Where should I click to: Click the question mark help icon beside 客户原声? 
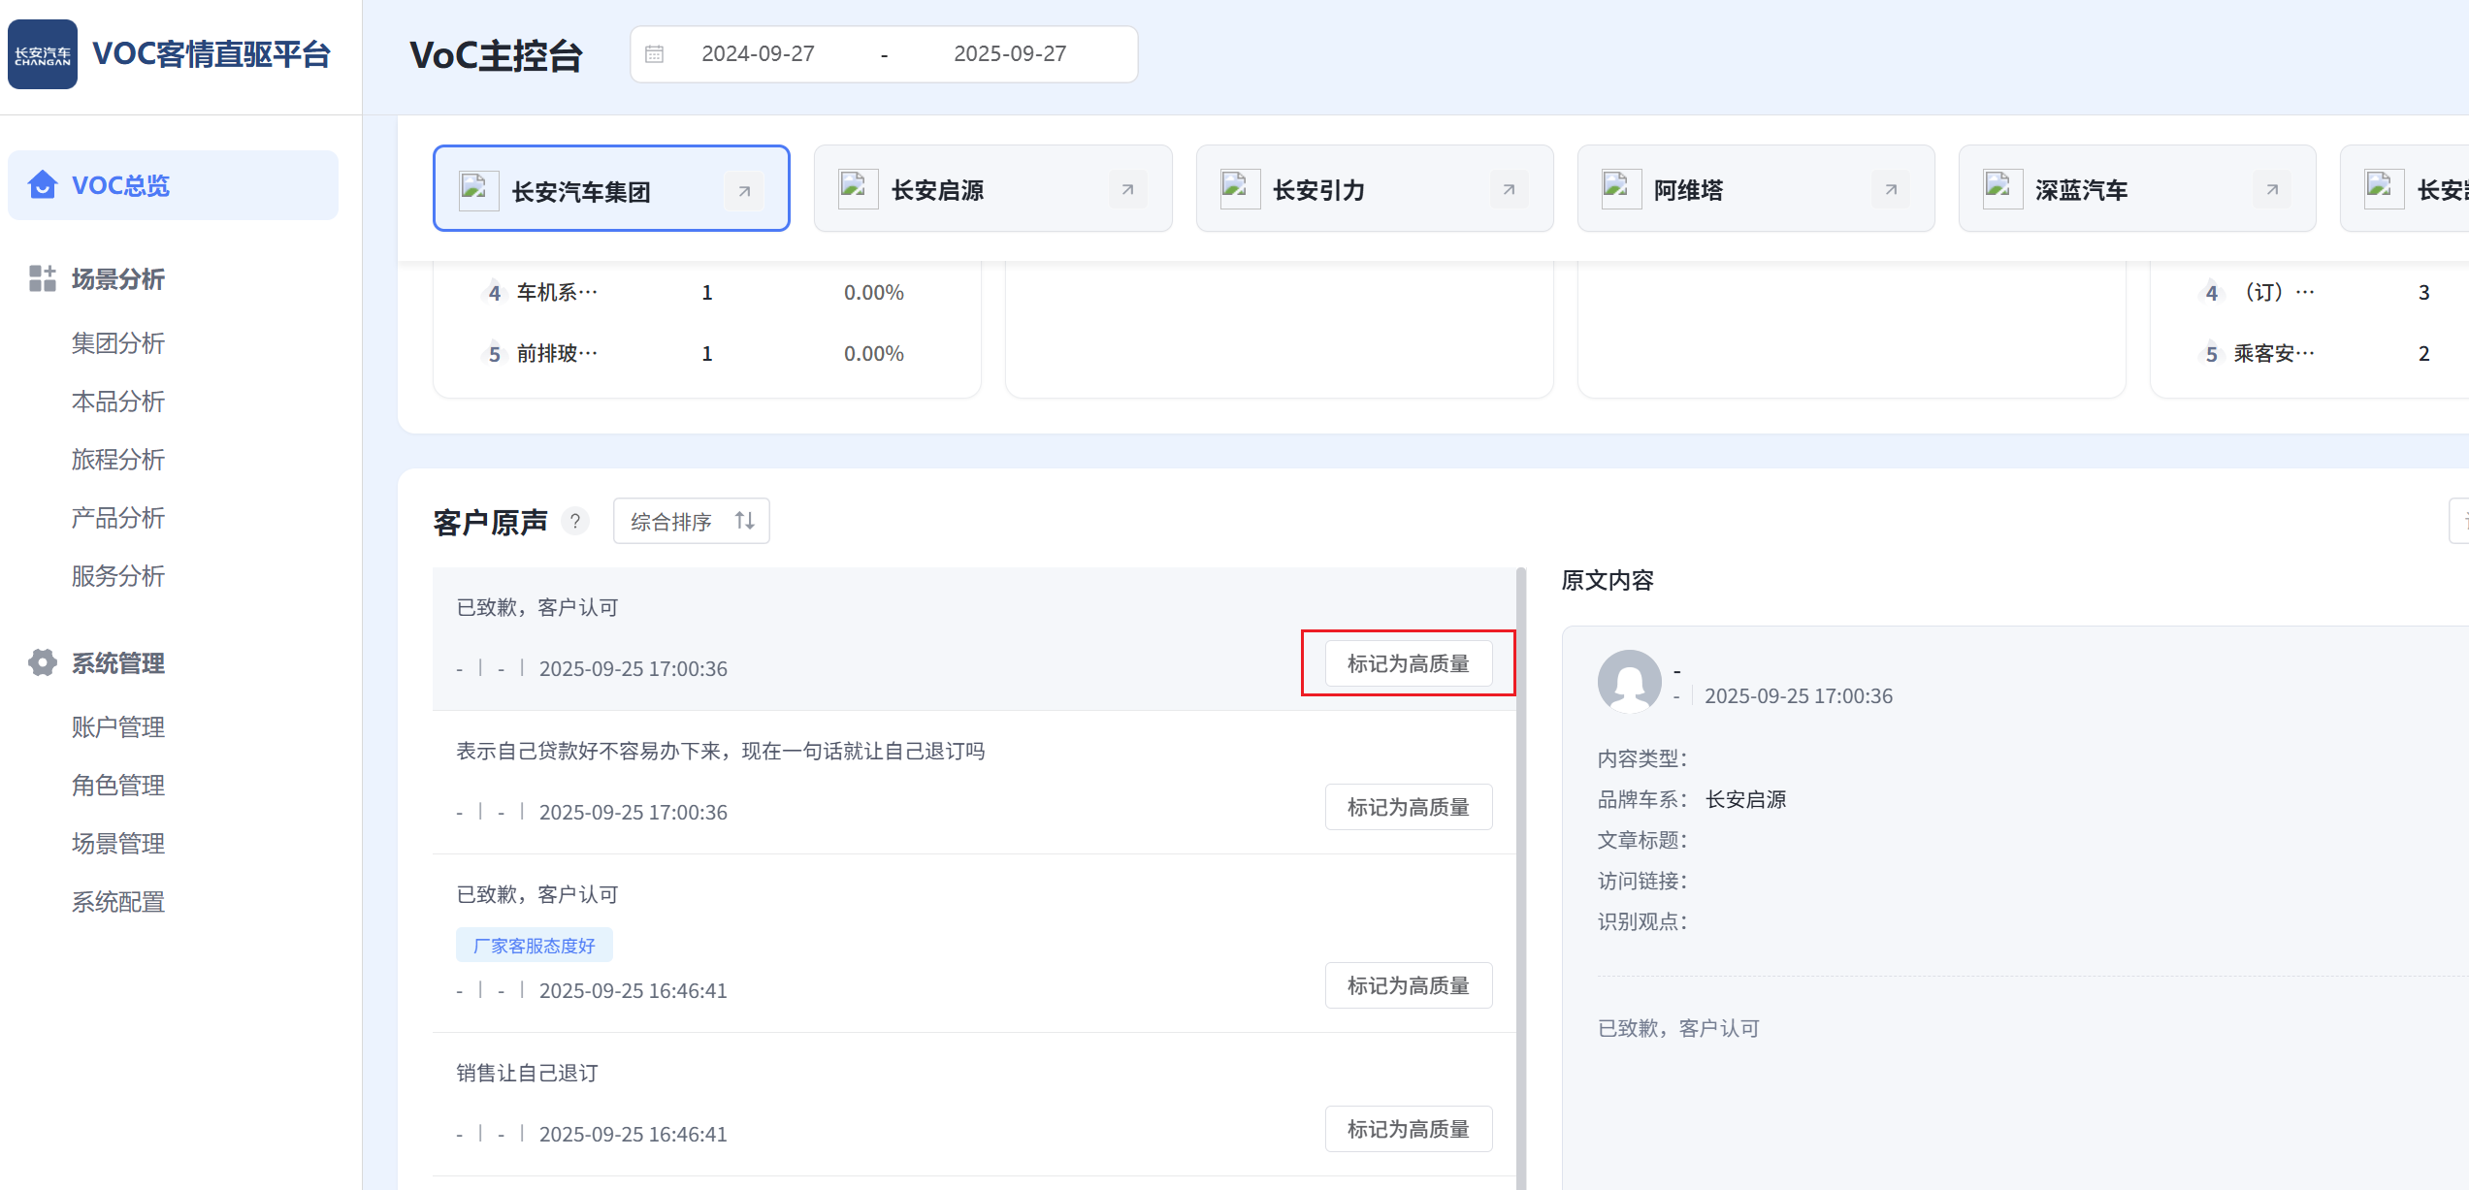click(575, 522)
